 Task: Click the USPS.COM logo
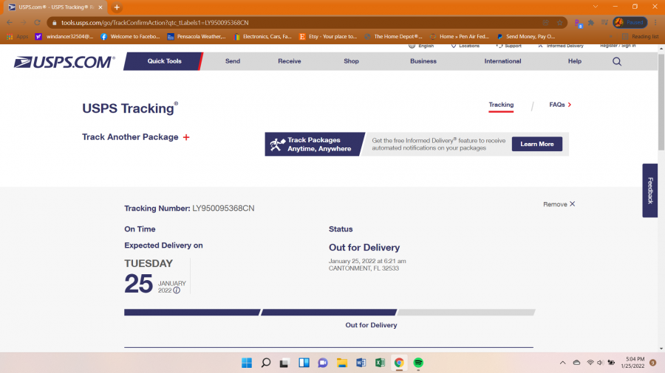[x=64, y=62]
